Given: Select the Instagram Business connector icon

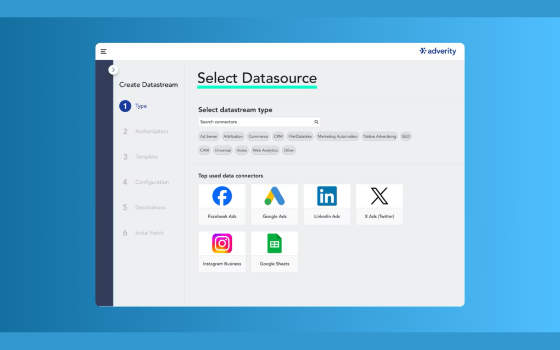Looking at the screenshot, I should tap(222, 243).
